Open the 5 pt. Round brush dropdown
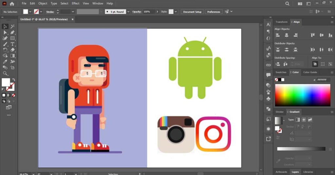 pos(128,12)
